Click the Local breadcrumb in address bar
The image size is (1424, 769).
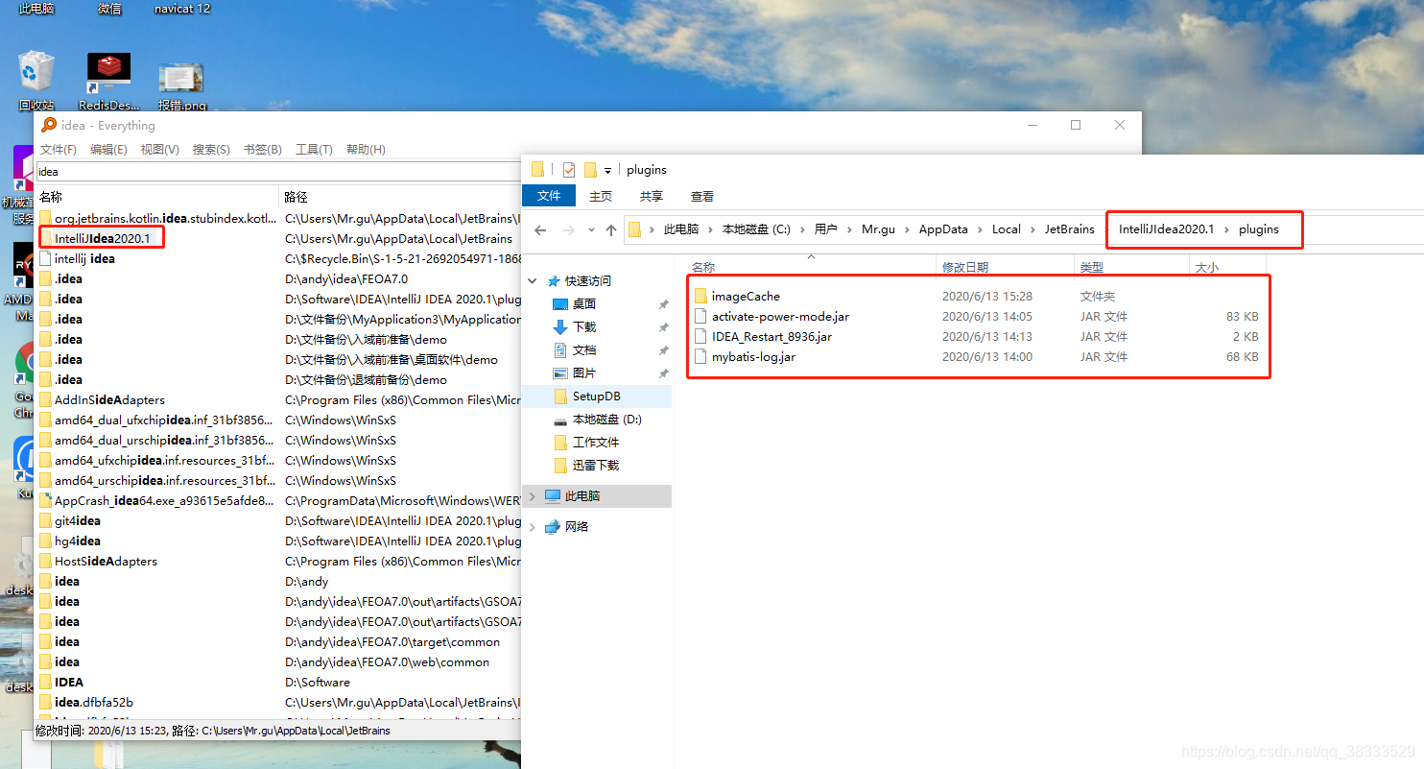(x=1007, y=229)
